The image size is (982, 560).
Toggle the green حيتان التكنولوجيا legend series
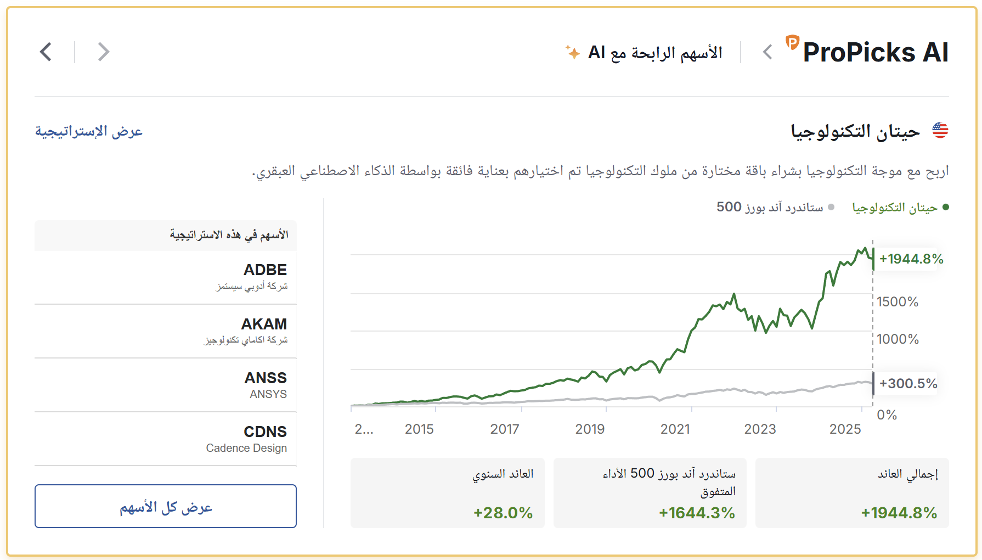point(900,207)
